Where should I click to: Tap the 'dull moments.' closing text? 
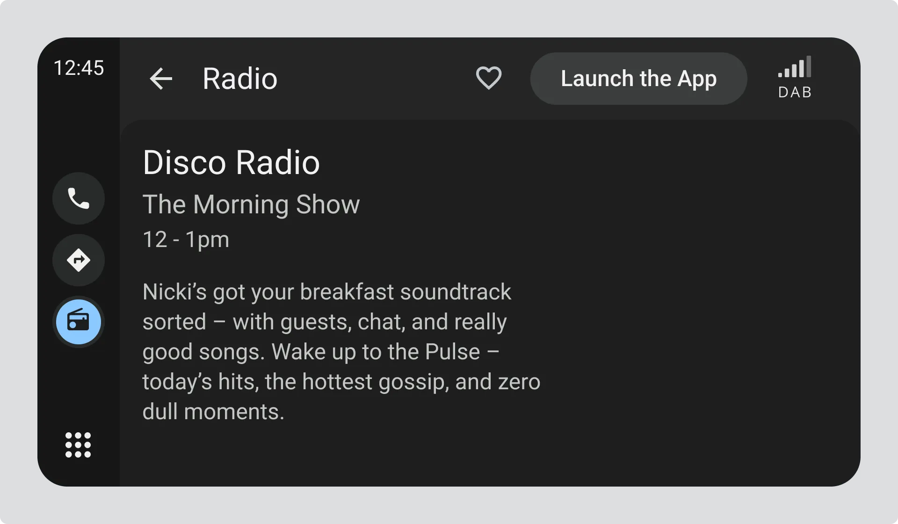tap(213, 412)
